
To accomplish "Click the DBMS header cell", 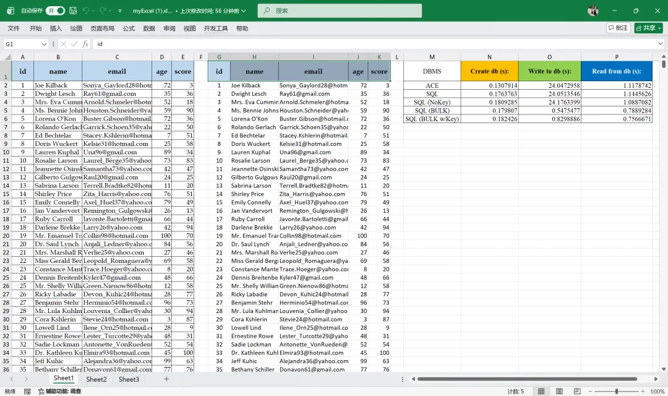I will 432,71.
